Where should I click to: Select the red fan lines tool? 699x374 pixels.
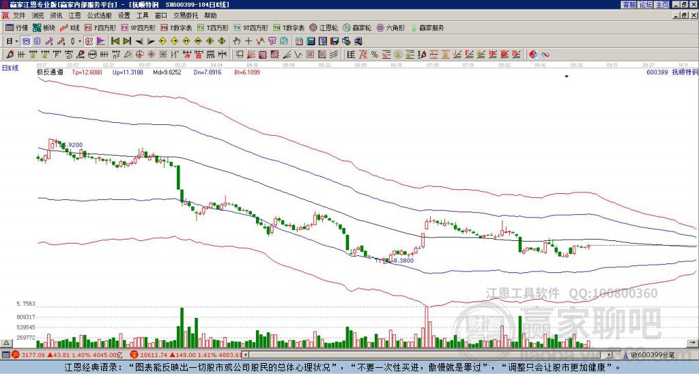pyautogui.click(x=251, y=55)
